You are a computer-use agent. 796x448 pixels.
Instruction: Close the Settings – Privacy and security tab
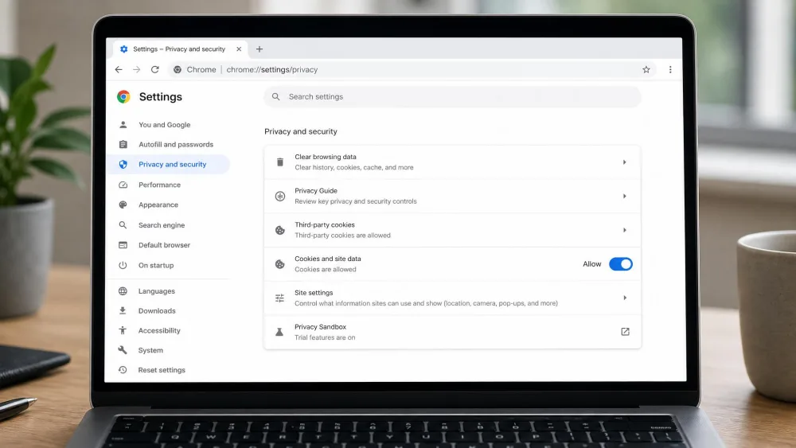coord(239,49)
